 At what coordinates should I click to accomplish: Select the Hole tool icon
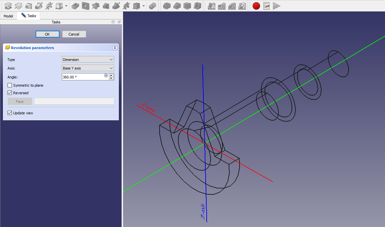pyautogui.click(x=85, y=6)
